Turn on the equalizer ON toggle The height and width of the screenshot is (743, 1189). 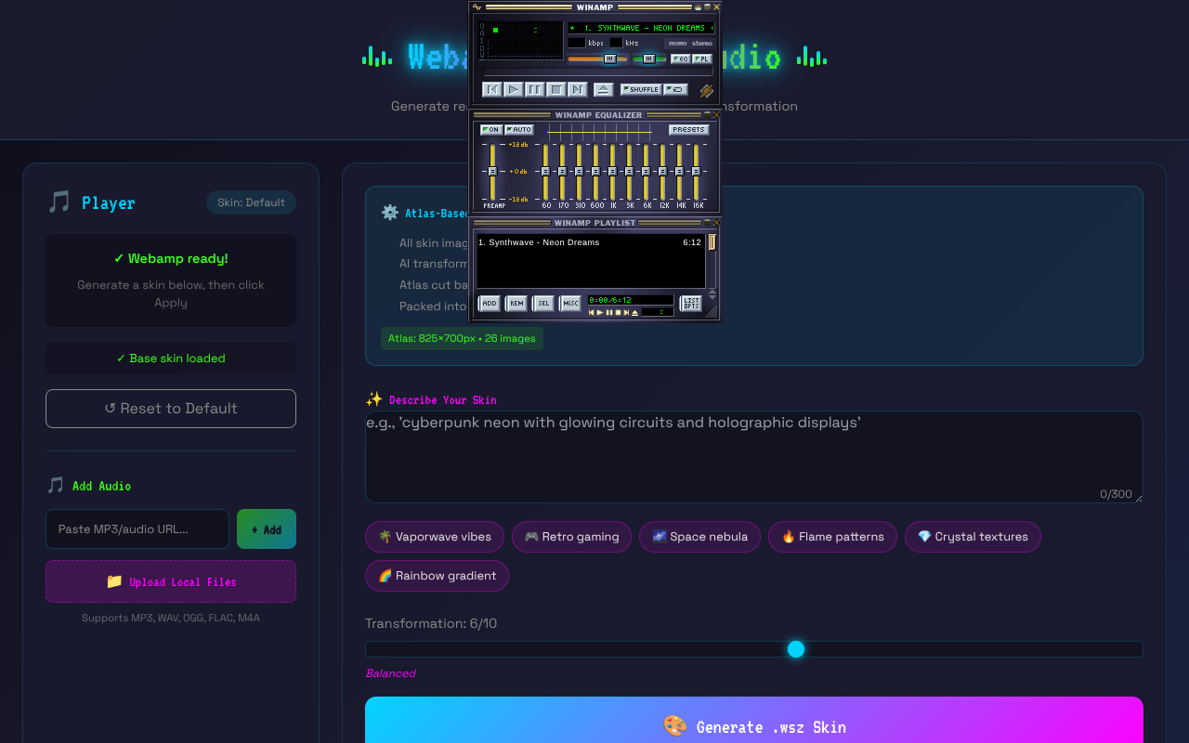coord(491,129)
